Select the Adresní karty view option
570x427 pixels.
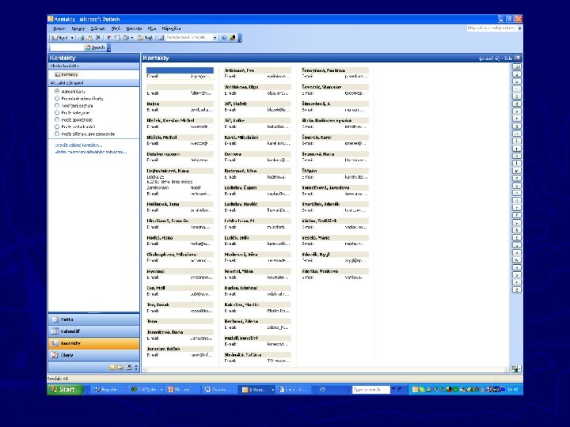(70, 92)
